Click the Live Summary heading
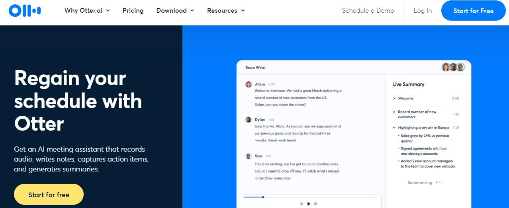509x208 pixels. 408,84
